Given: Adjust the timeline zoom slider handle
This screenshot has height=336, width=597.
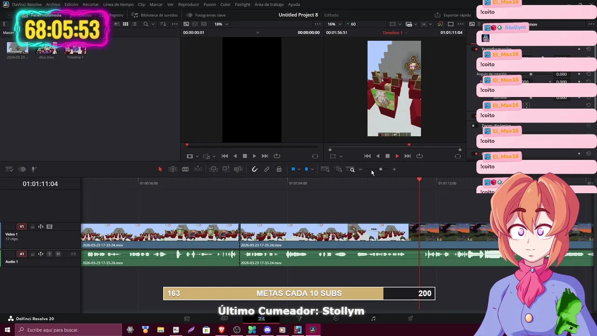Looking at the screenshot, I should point(381,169).
